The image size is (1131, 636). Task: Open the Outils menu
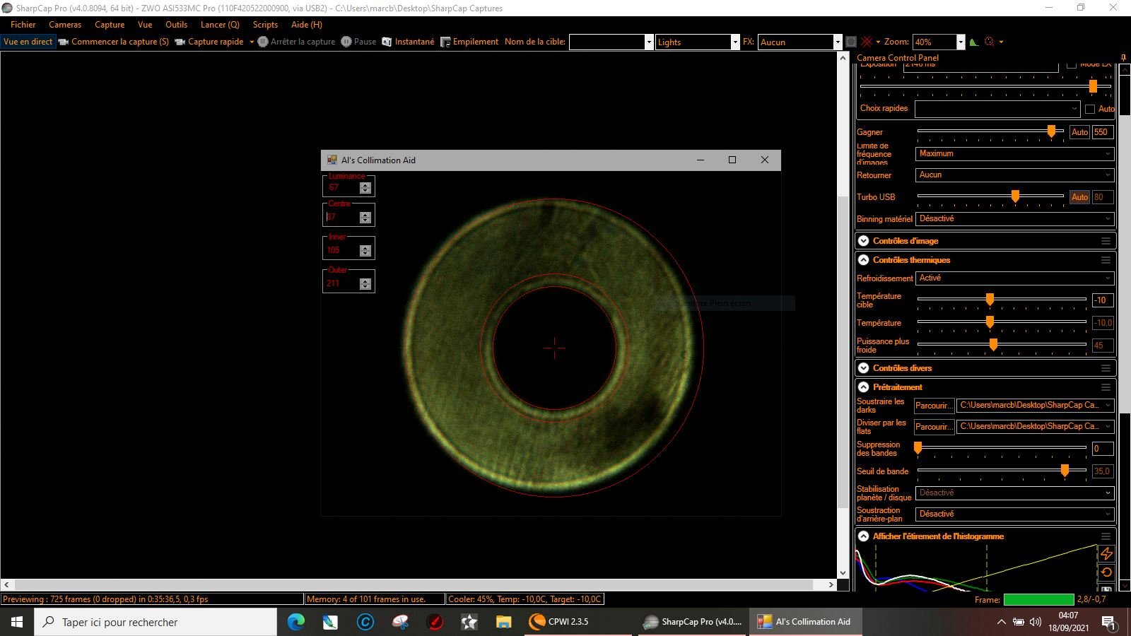click(x=176, y=25)
